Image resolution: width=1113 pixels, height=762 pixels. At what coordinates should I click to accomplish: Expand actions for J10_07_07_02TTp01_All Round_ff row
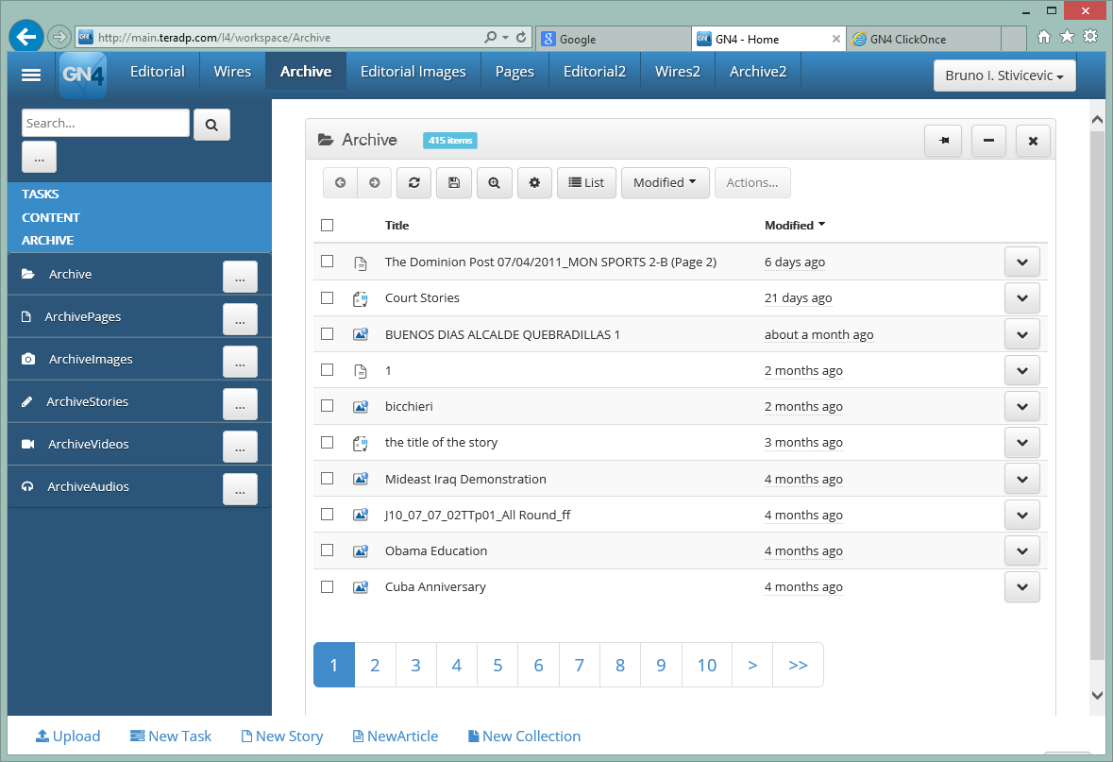[x=1022, y=515]
